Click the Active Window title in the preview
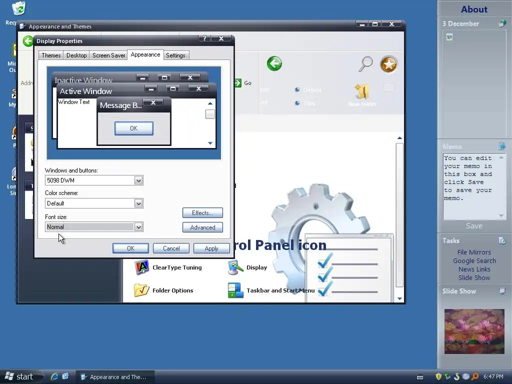The image size is (512, 384). [x=86, y=91]
